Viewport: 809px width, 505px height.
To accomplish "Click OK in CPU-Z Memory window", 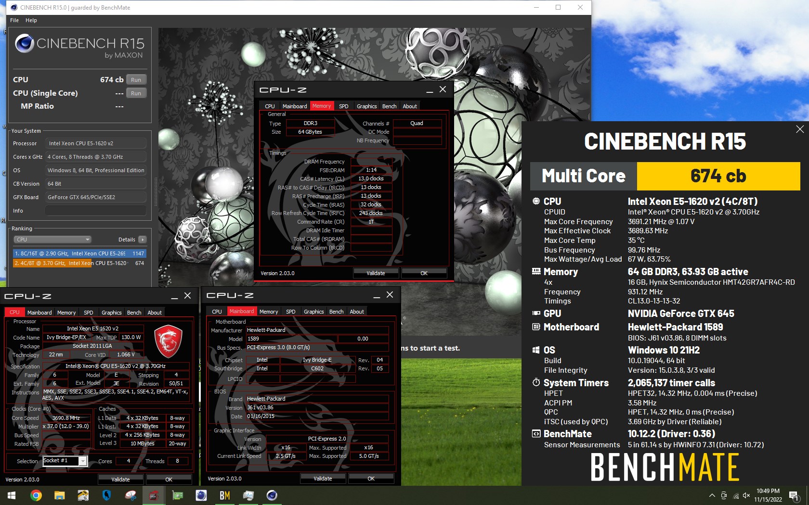I will (x=424, y=273).
